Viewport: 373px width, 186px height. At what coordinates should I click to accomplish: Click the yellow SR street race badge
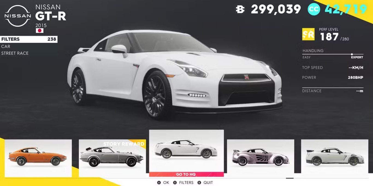pos(308,34)
